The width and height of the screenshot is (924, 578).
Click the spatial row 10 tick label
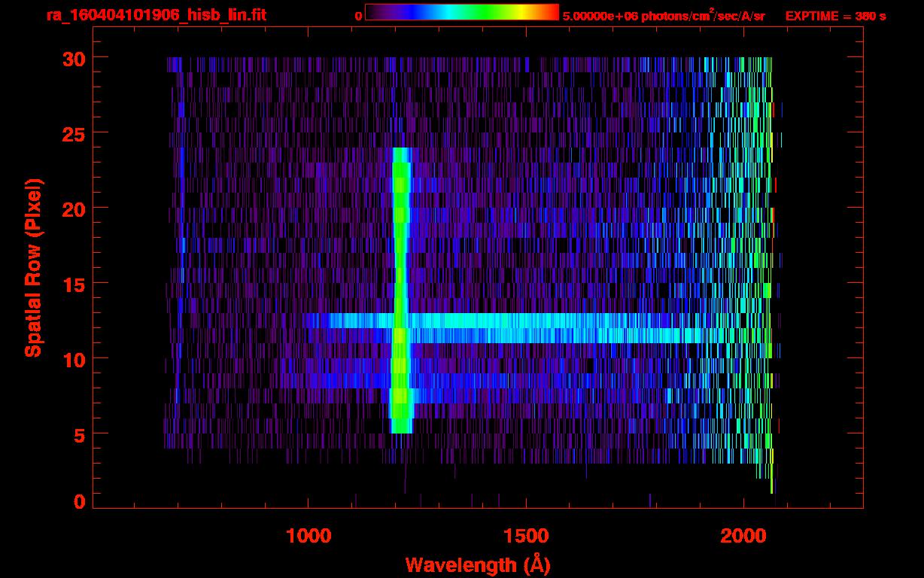72,359
